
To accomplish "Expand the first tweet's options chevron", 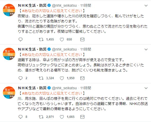I will pyautogui.click(x=146, y=6).
